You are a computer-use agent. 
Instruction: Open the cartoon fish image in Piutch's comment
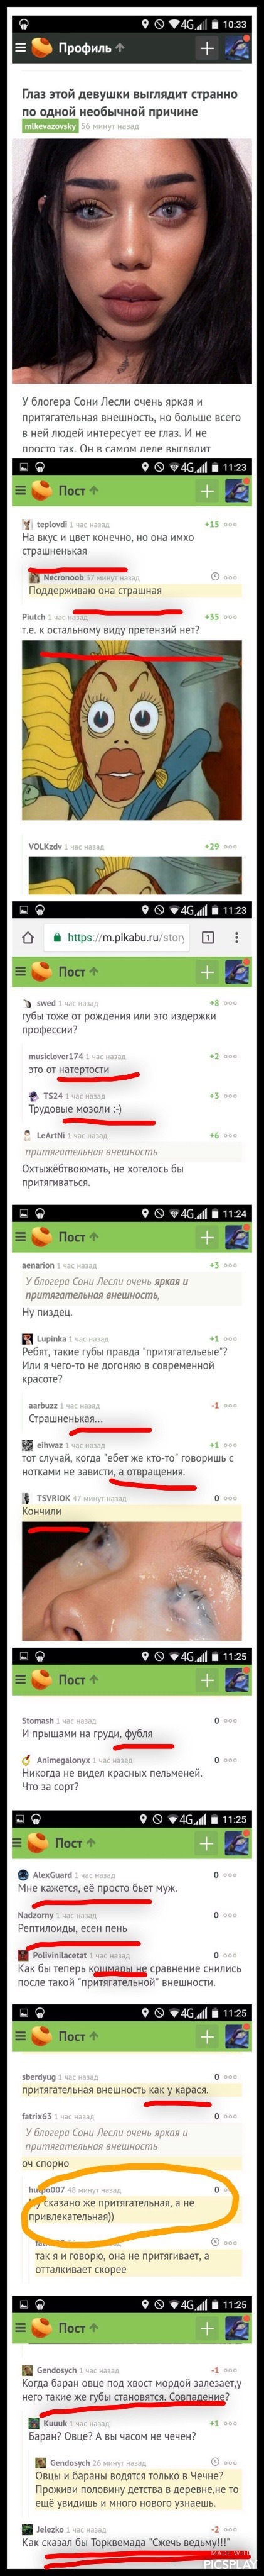coord(132,730)
